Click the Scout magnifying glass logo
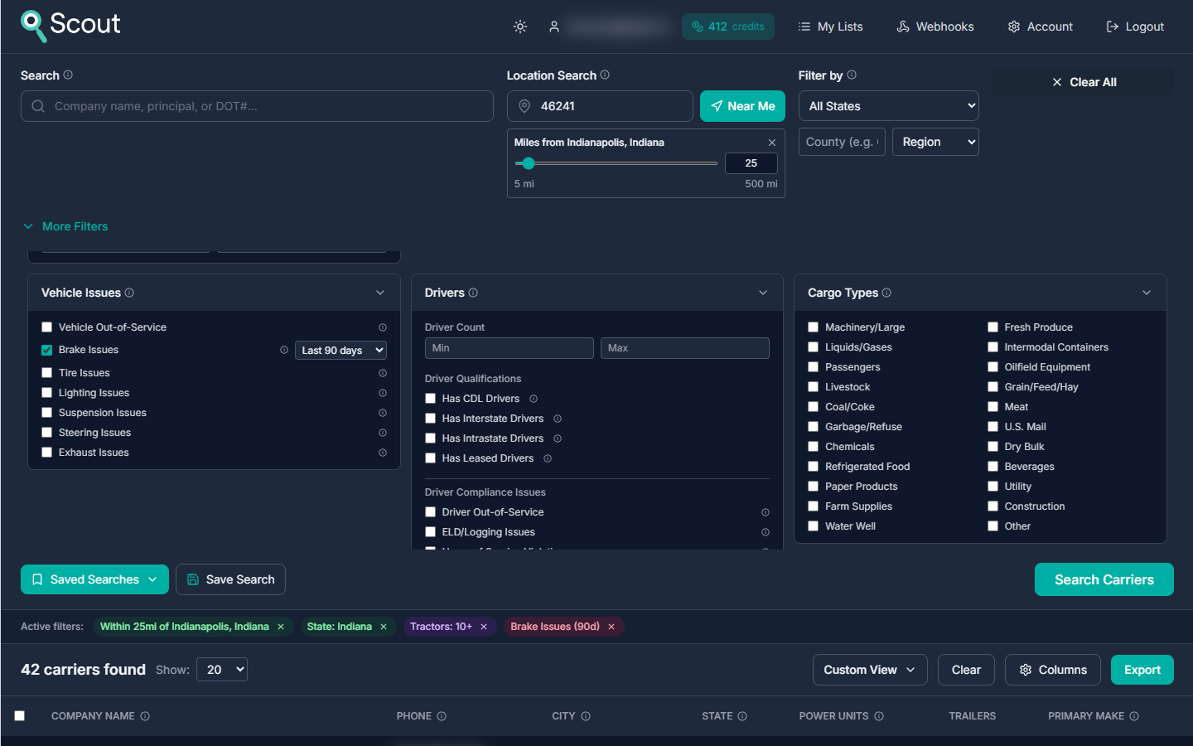The height and width of the screenshot is (746, 1193). point(33,26)
